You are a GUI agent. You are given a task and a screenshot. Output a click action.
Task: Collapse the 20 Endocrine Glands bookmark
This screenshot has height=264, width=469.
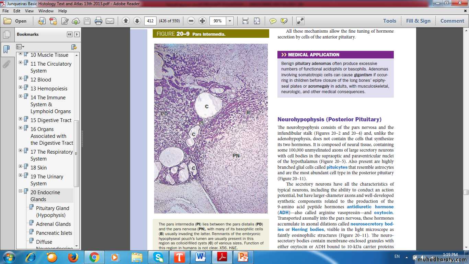pos(21,191)
